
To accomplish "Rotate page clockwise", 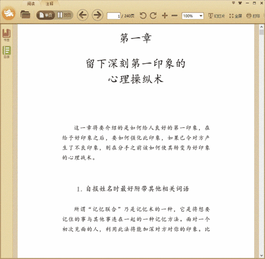I will pyautogui.click(x=153, y=16).
